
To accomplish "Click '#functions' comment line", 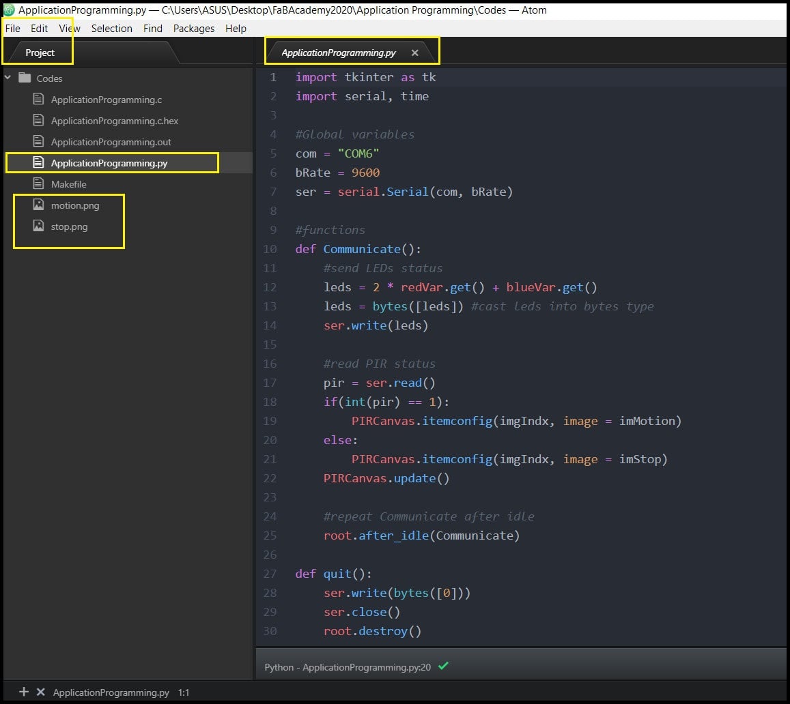I will (330, 230).
